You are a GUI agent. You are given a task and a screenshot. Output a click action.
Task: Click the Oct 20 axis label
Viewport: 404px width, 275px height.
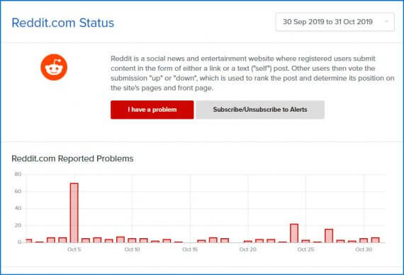pos(248,250)
